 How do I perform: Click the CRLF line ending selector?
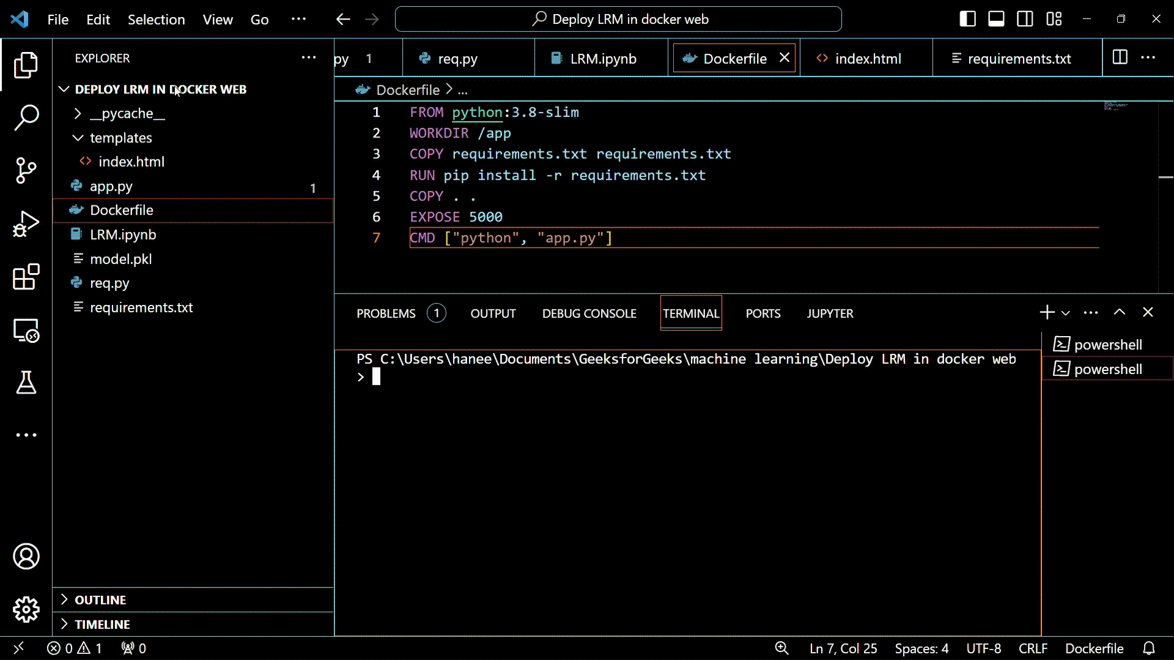1033,648
